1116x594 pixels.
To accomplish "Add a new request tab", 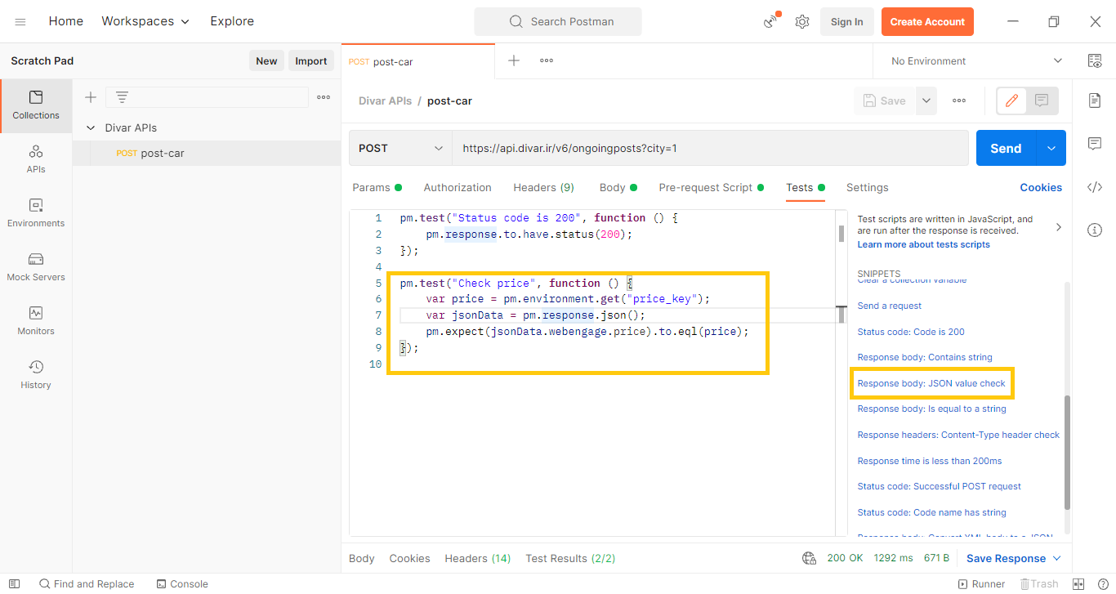I will pyautogui.click(x=514, y=60).
